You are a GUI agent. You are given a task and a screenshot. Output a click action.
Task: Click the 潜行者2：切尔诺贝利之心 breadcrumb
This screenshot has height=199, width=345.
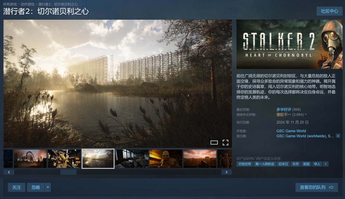(x=58, y=4)
